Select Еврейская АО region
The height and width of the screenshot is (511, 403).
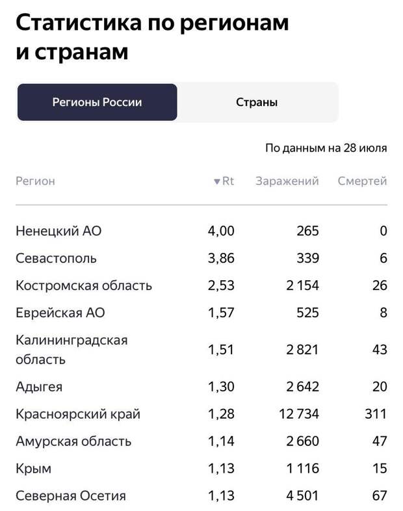click(201, 313)
